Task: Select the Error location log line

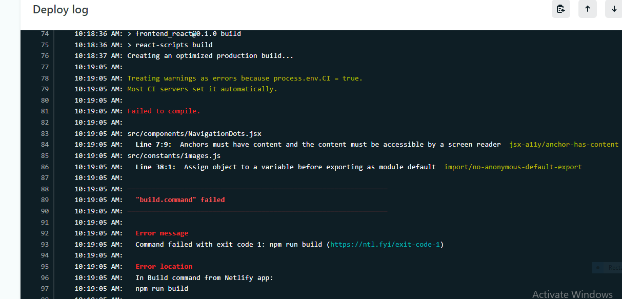Action: click(164, 266)
